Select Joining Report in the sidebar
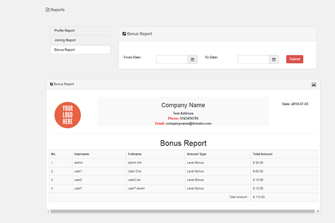The height and width of the screenshot is (223, 335). coord(80,40)
